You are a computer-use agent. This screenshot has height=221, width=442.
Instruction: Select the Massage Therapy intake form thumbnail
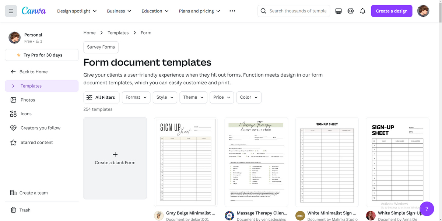coord(256,162)
